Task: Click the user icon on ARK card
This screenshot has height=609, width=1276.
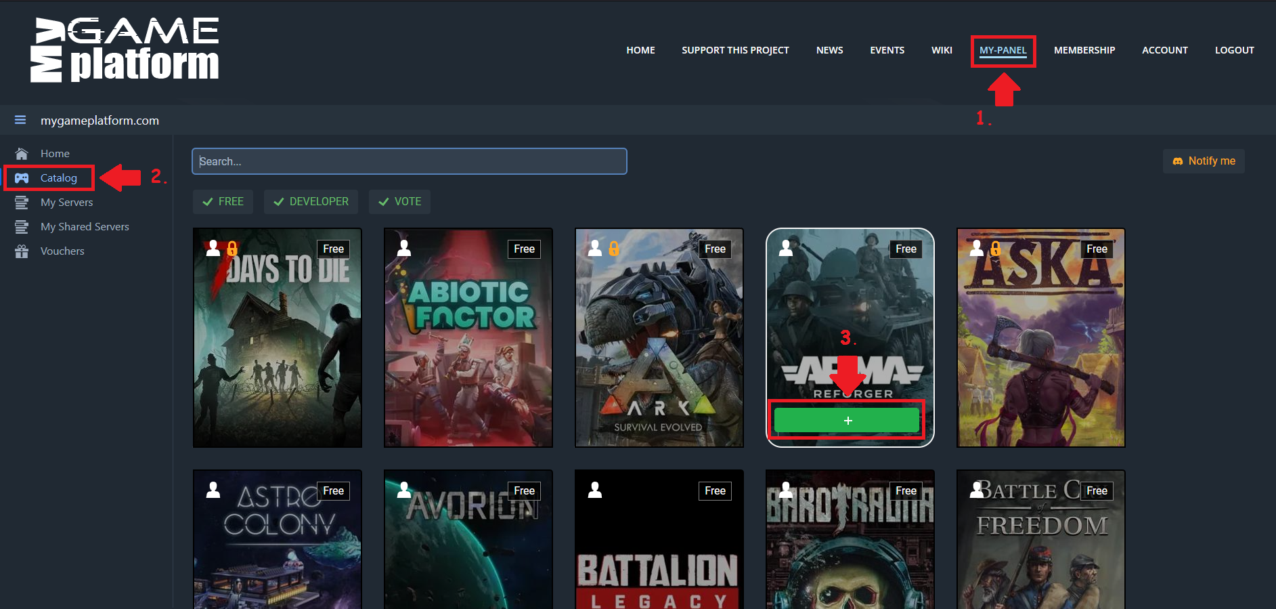Action: click(595, 248)
